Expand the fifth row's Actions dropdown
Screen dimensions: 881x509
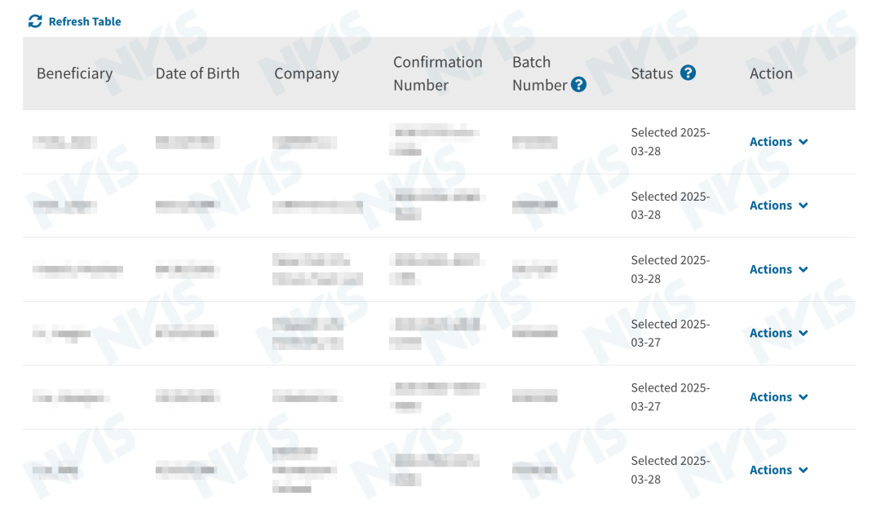[x=778, y=397]
